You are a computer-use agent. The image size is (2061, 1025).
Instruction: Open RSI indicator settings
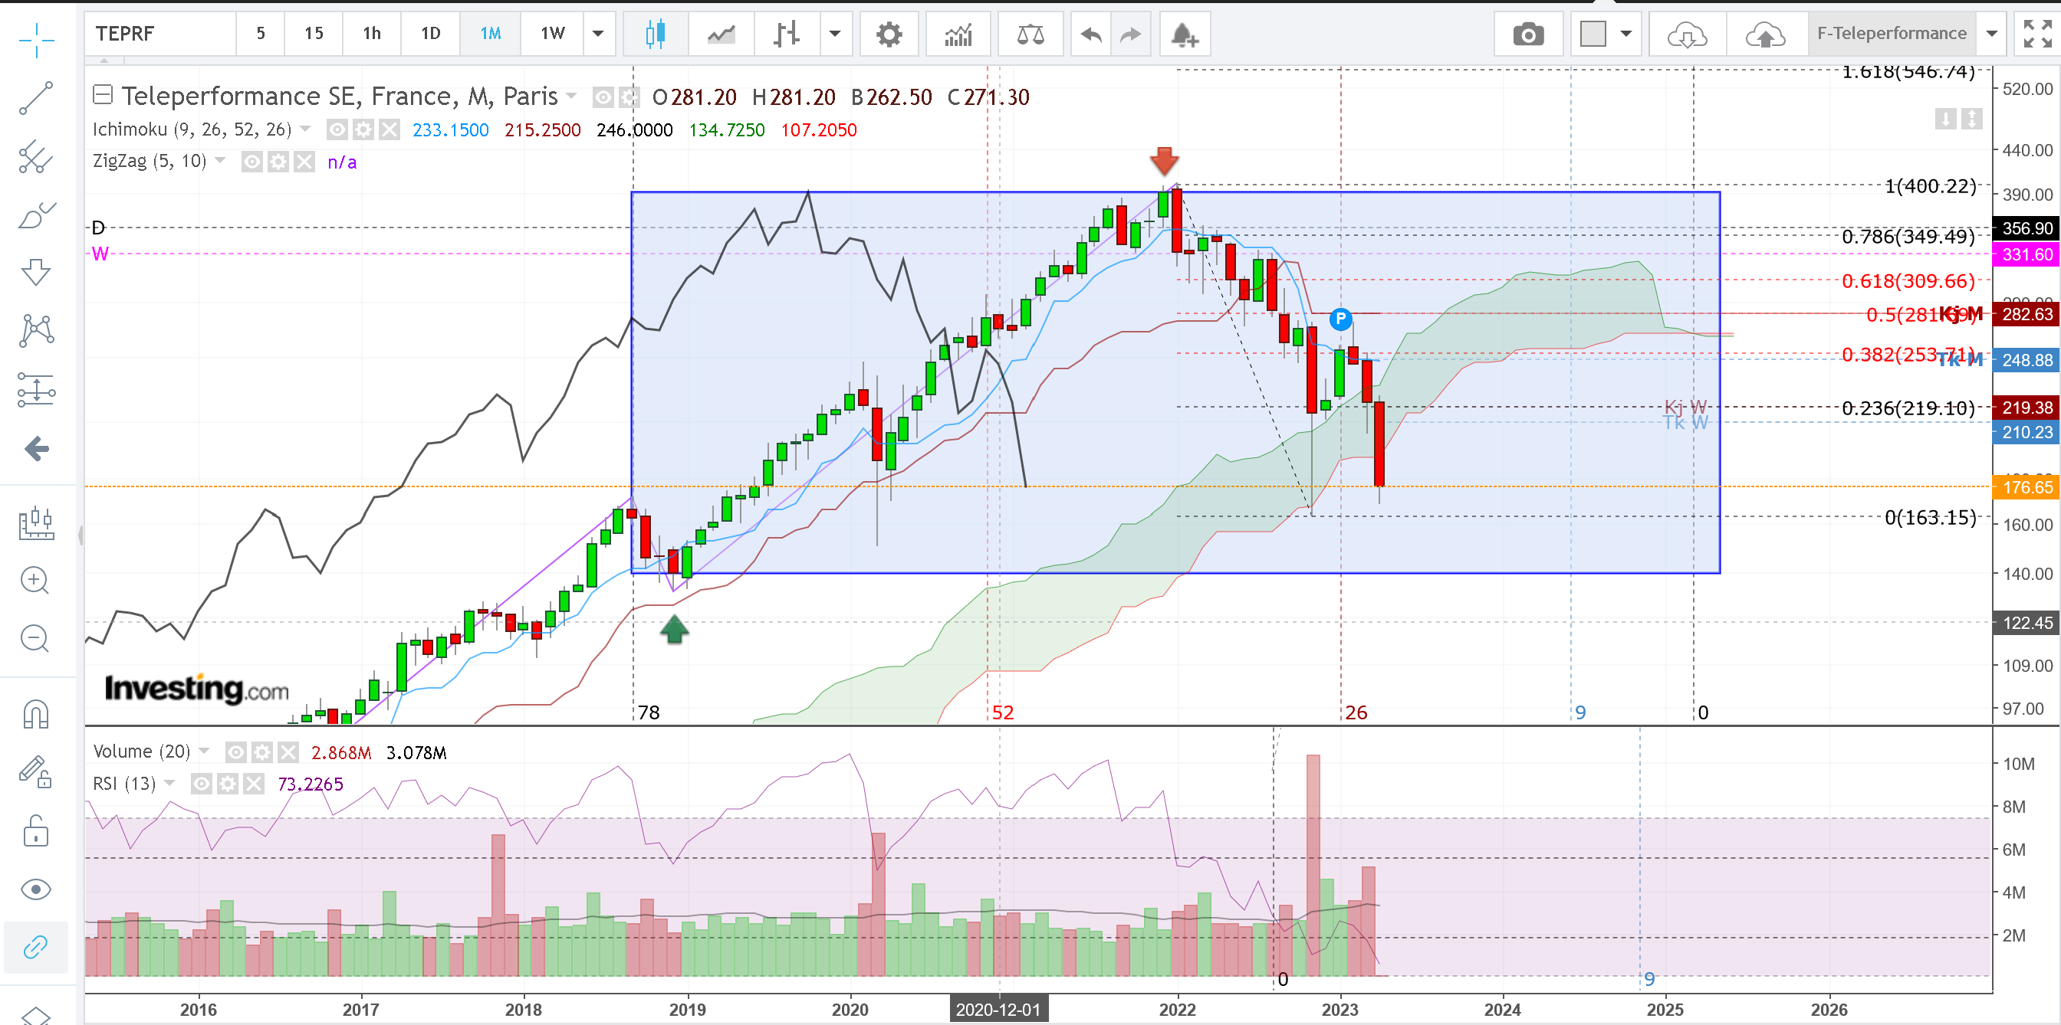tap(227, 784)
